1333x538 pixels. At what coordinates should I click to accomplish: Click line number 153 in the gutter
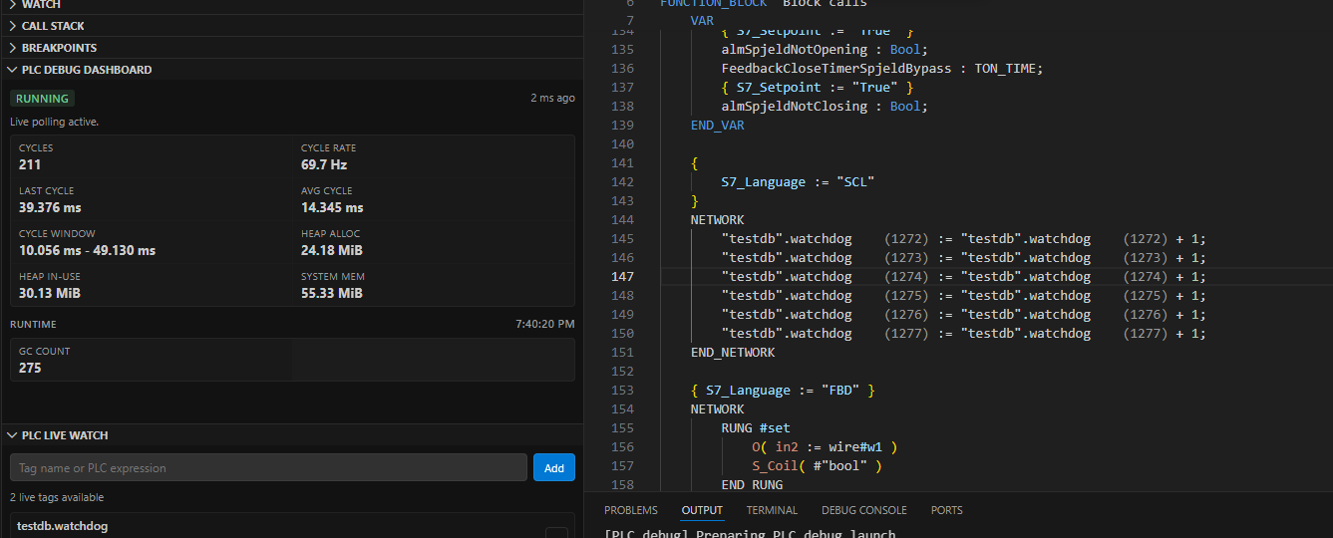click(623, 391)
